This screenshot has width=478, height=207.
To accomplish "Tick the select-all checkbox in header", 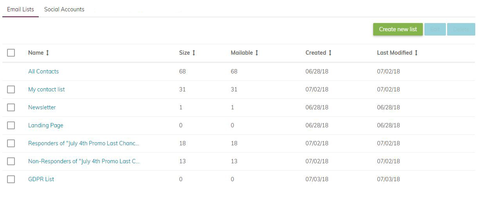I will (x=11, y=53).
